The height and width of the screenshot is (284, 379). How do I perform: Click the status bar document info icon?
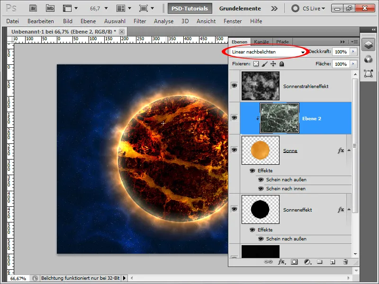[x=35, y=278]
